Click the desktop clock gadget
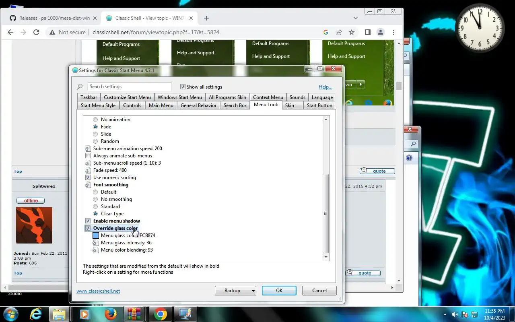This screenshot has width=515, height=322. tap(480, 28)
